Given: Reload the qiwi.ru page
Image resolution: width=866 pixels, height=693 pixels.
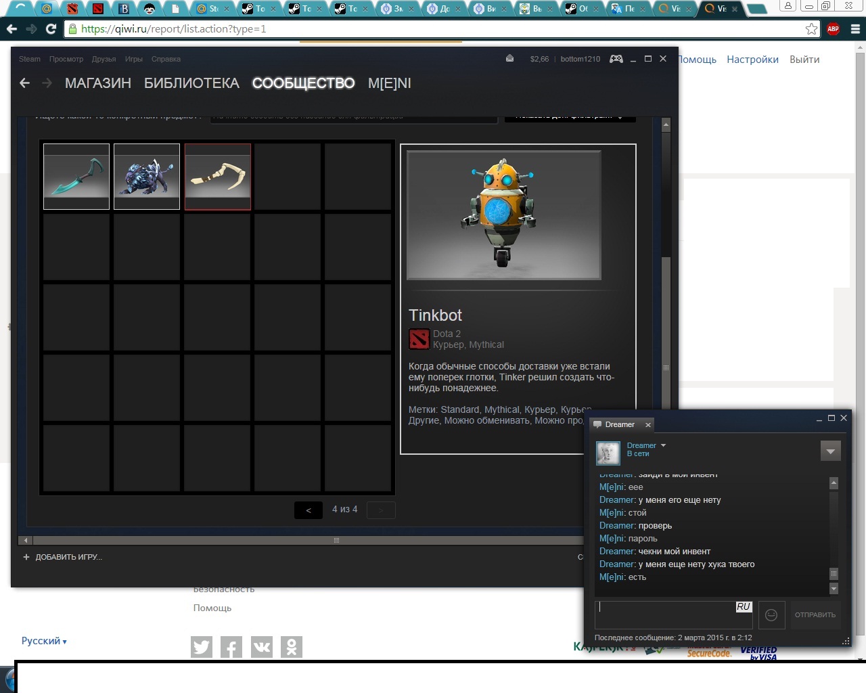Looking at the screenshot, I should pyautogui.click(x=51, y=29).
